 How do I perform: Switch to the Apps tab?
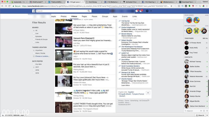click(x=115, y=16)
